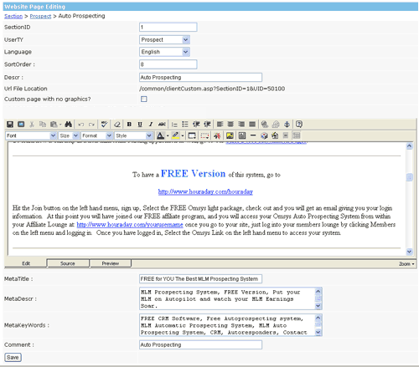The width and height of the screenshot is (419, 367).
Task: Click the ladybug icon in toolbar
Action: 217,135
